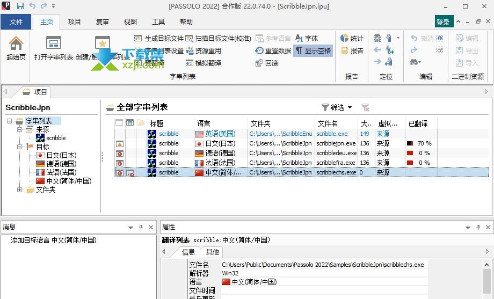Click 重置数据 reset data

(273, 50)
